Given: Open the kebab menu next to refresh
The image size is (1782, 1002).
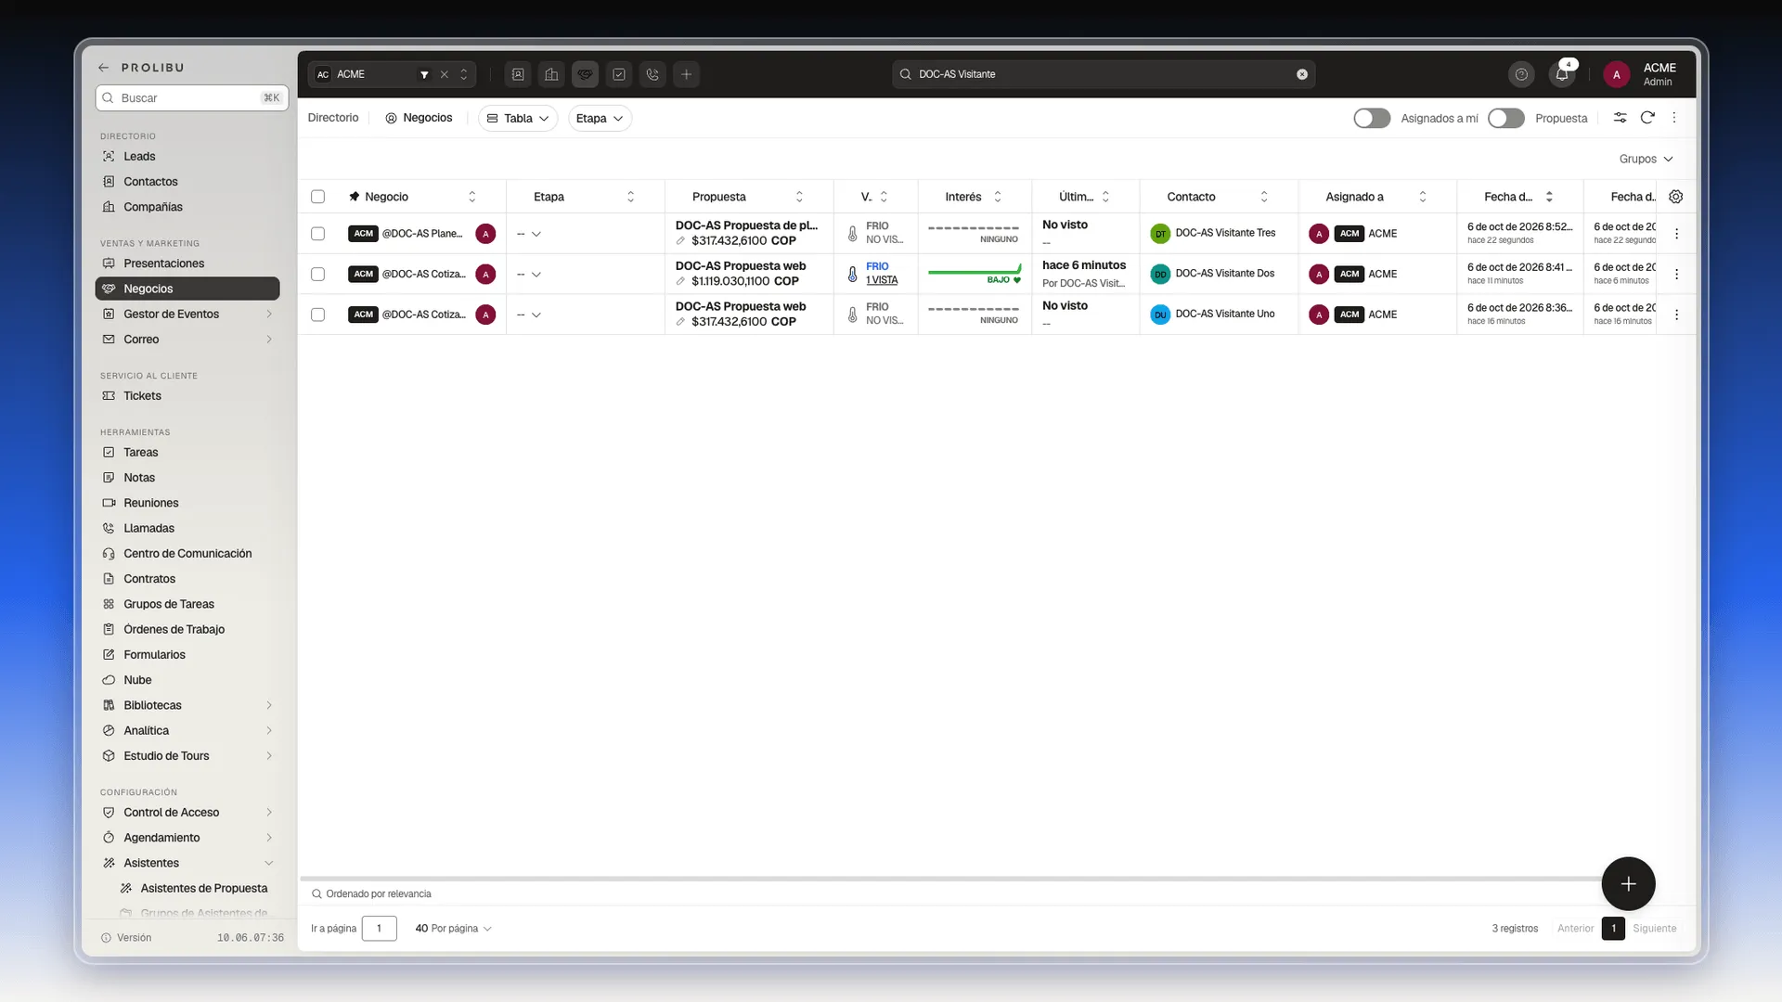Looking at the screenshot, I should [1674, 118].
